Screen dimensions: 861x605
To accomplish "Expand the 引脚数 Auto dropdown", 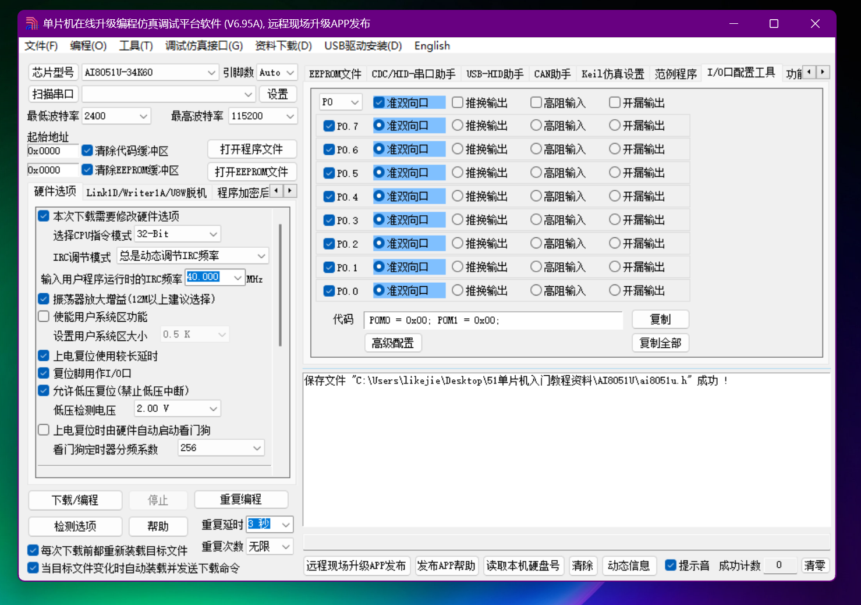I will coord(290,73).
